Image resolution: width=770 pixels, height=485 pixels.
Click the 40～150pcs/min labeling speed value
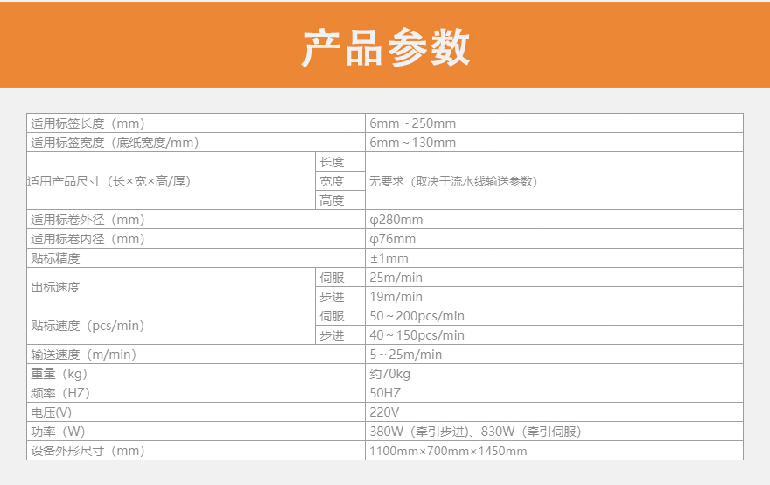pyautogui.click(x=417, y=335)
